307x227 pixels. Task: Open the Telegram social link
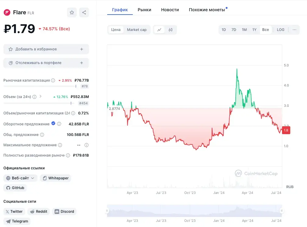point(17,221)
